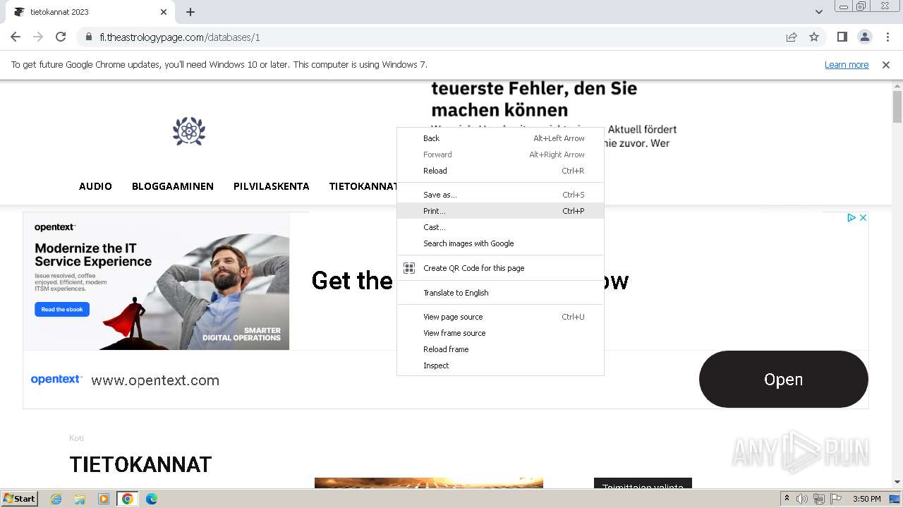Close the tietokannat 2023 tab
The height and width of the screenshot is (508, 903).
[164, 12]
